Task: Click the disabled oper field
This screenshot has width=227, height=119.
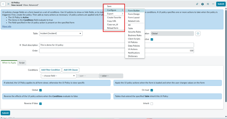Action: [88, 76]
